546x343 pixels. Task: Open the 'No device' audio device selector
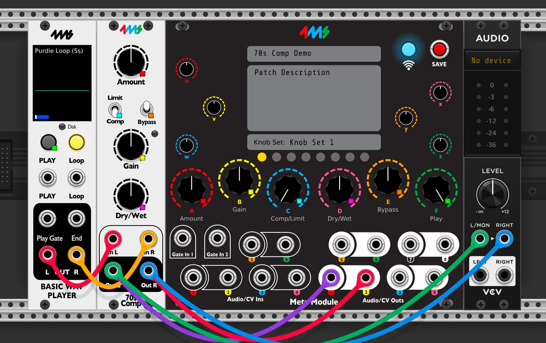[492, 60]
